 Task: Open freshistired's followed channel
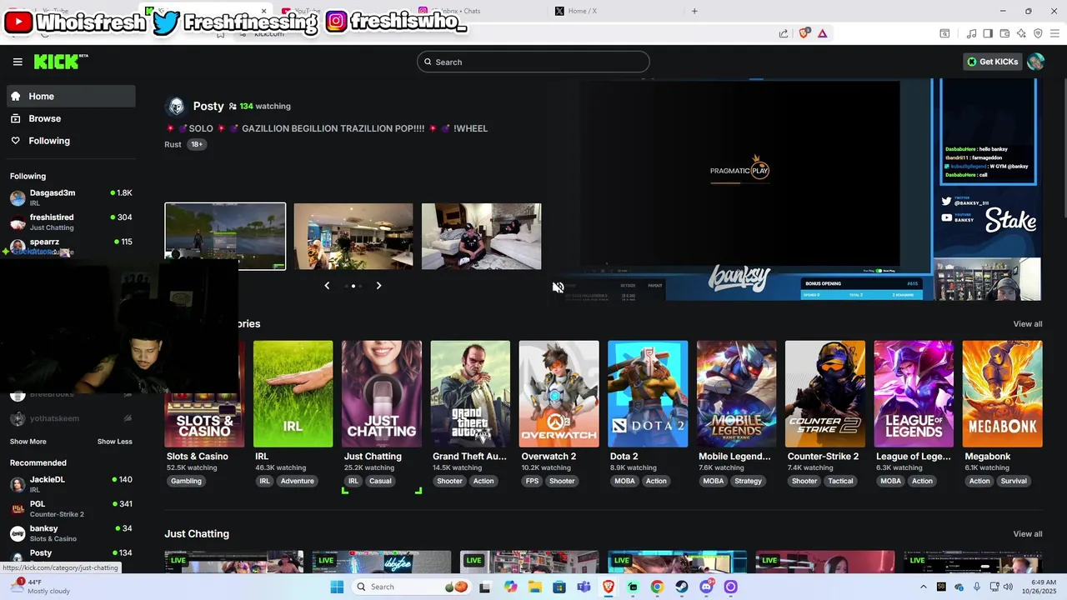click(72, 222)
